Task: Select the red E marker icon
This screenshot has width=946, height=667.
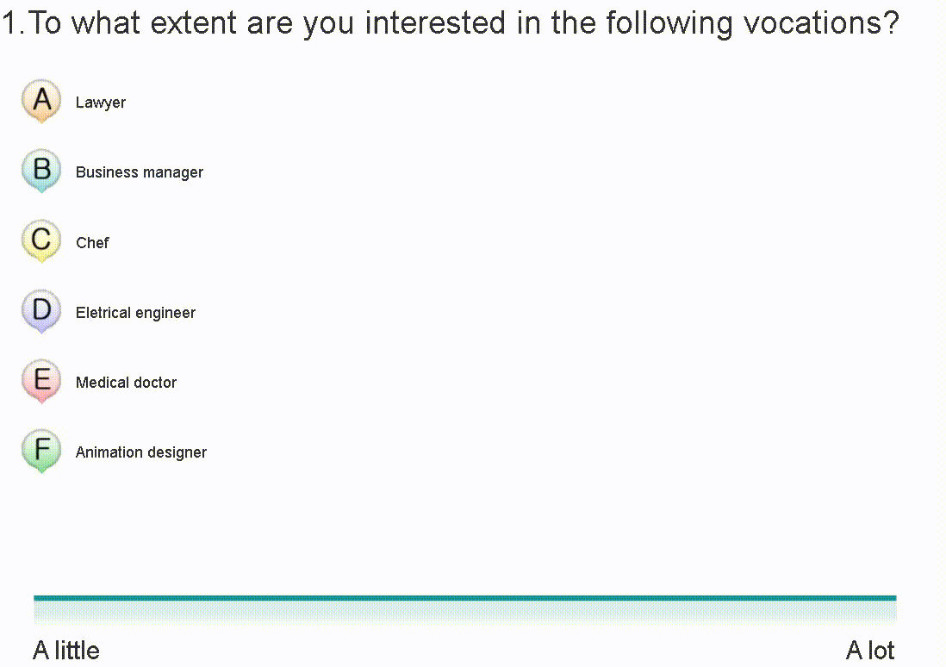Action: pos(41,380)
